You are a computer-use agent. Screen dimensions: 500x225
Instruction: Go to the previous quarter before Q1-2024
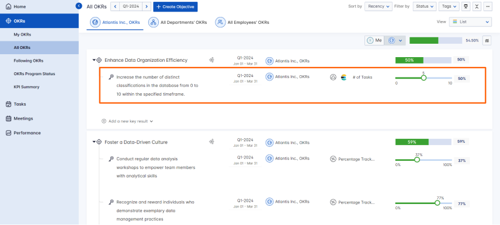115,6
